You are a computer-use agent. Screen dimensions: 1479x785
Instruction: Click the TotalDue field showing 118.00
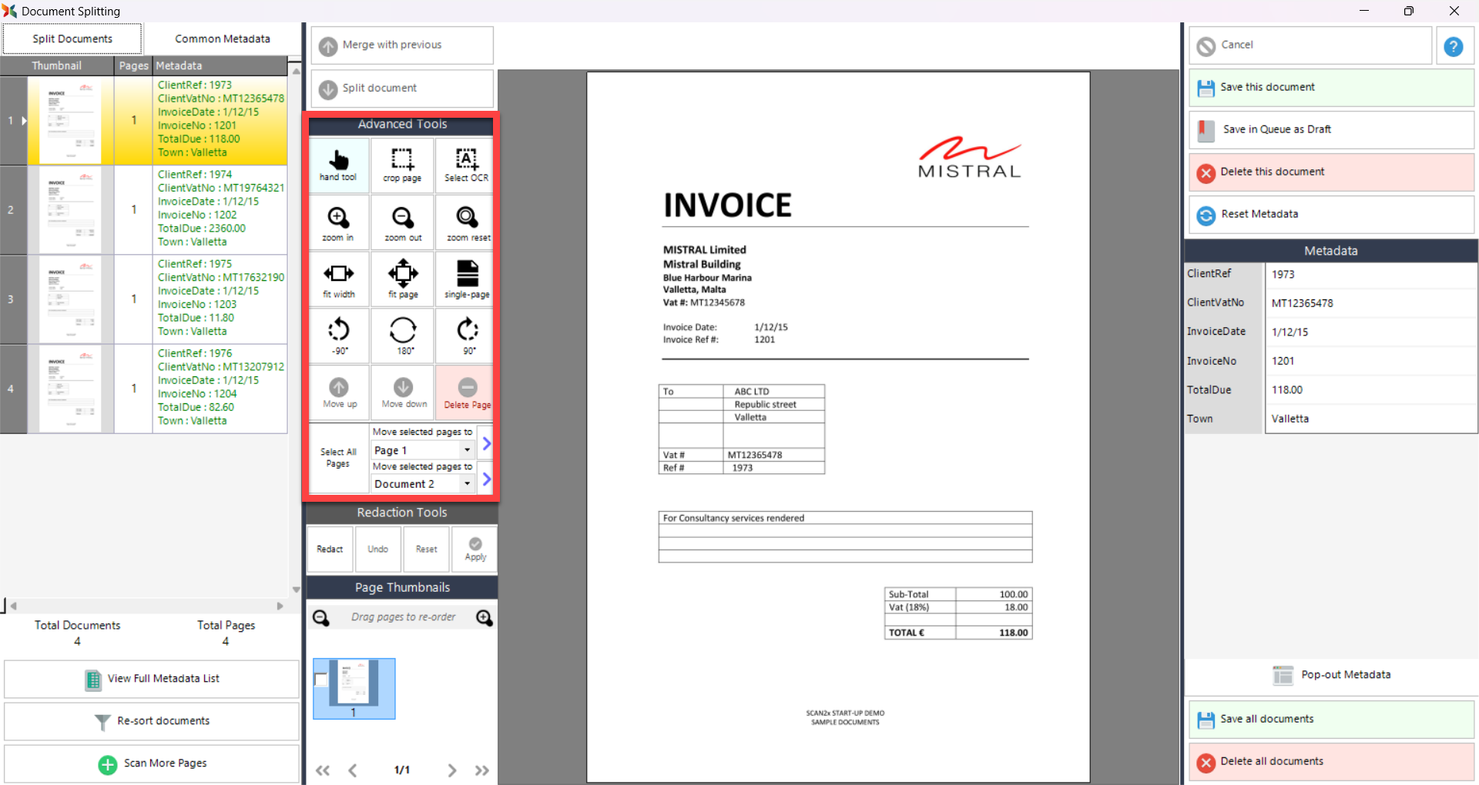coord(1370,390)
